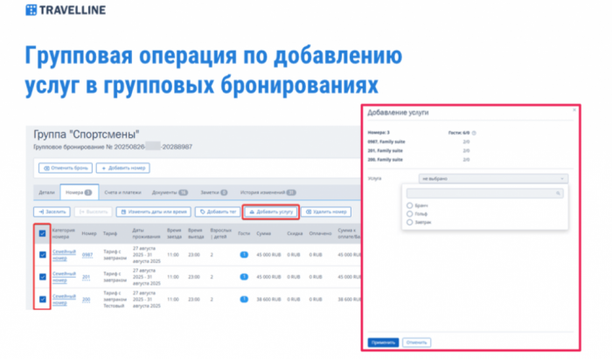Viewport: 612px width, 359px height.
Task: Click the Добавить тег button
Action: (218, 212)
